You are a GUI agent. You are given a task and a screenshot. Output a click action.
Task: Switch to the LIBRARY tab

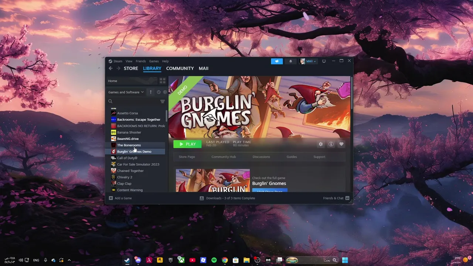coord(152,68)
